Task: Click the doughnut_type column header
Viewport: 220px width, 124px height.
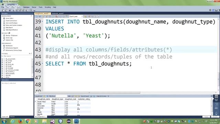Action: point(57,99)
